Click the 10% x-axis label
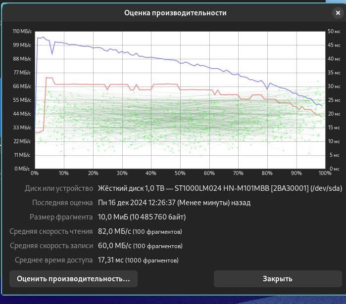The height and width of the screenshot is (304, 346). pos(63,173)
